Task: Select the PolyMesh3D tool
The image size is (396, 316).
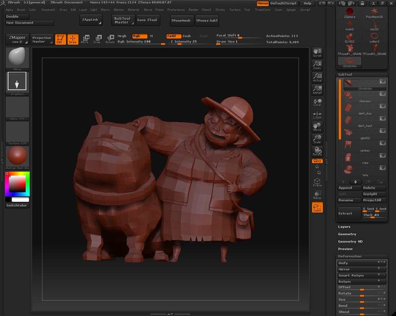Action: point(374,13)
